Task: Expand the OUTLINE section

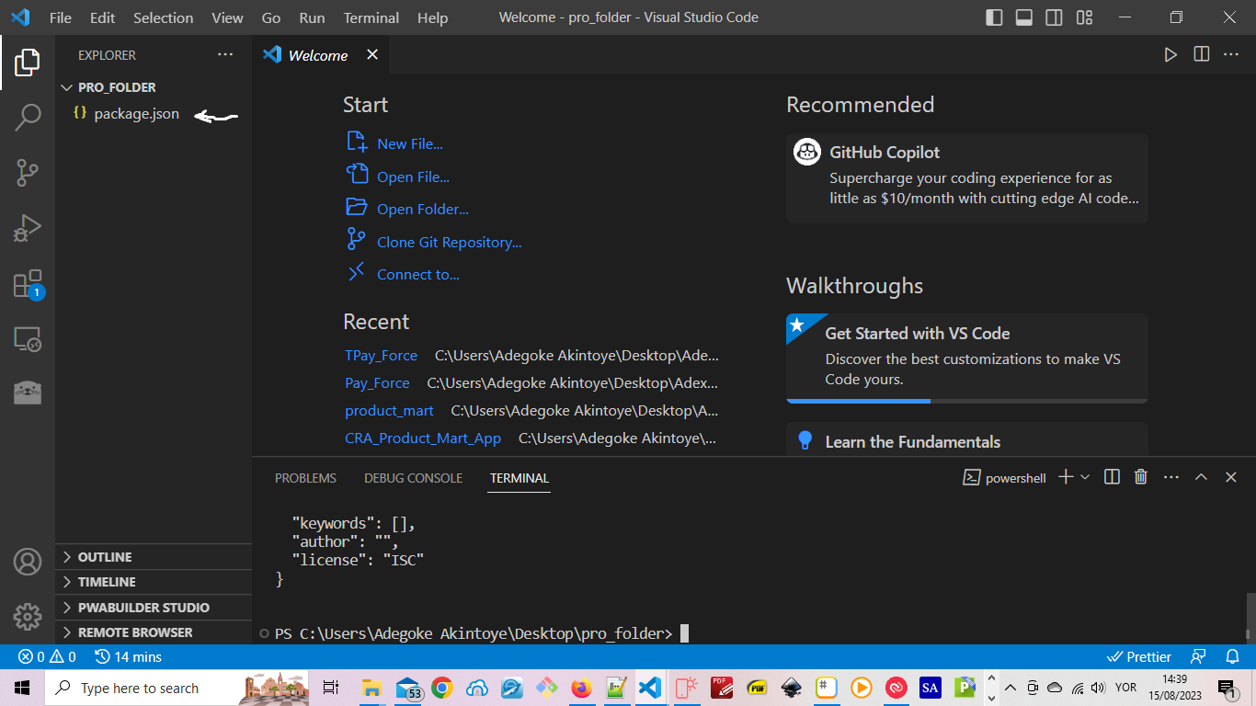Action: click(105, 557)
